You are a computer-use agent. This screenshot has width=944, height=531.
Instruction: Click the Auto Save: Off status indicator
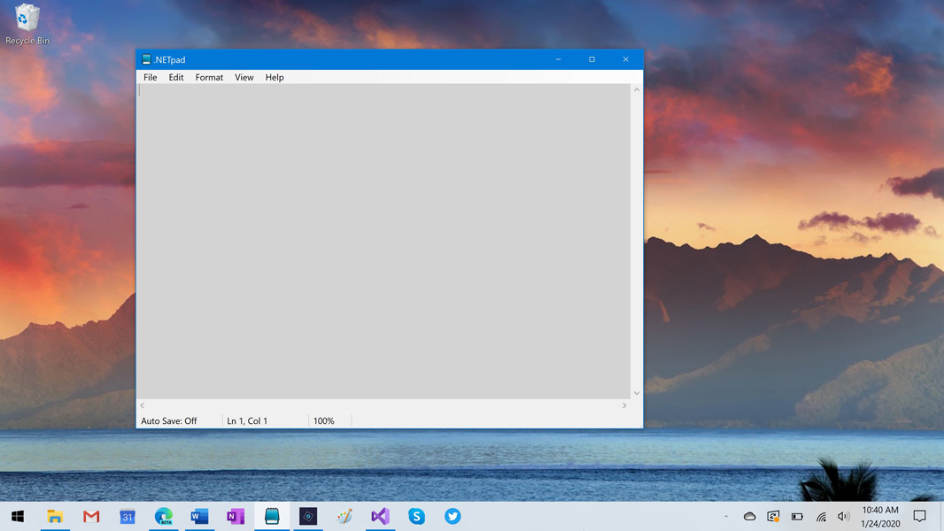pyautogui.click(x=169, y=421)
